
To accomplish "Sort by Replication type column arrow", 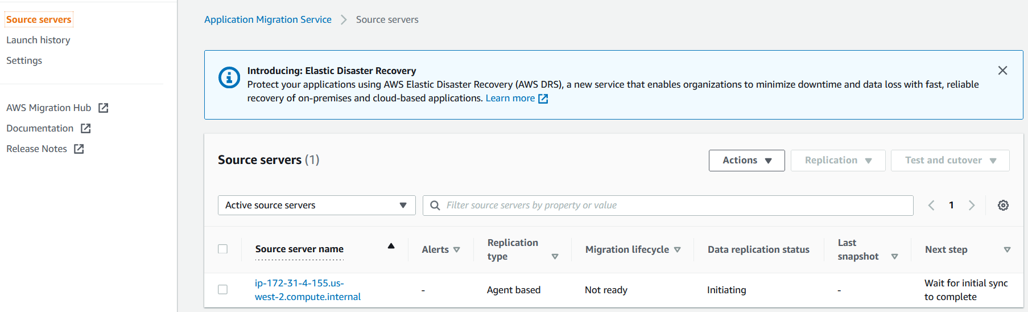I will tap(555, 257).
